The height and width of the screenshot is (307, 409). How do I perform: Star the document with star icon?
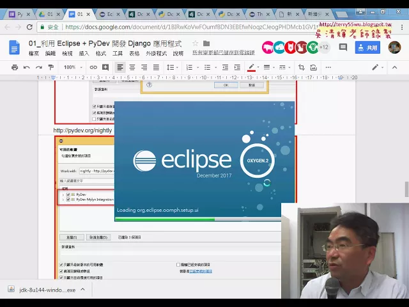[x=195, y=43]
